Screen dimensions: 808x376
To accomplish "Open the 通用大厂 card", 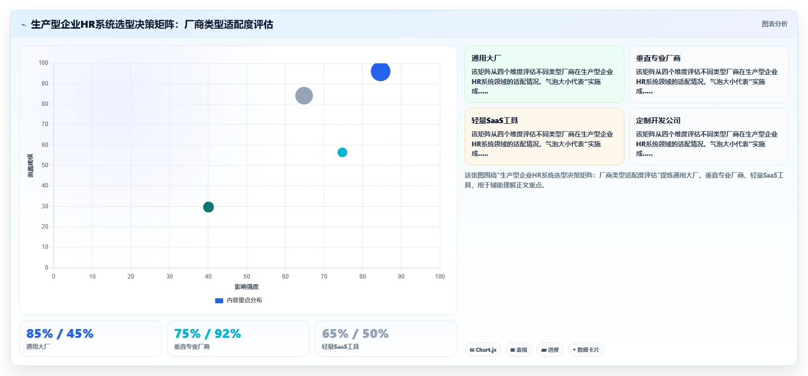I will pos(544,74).
